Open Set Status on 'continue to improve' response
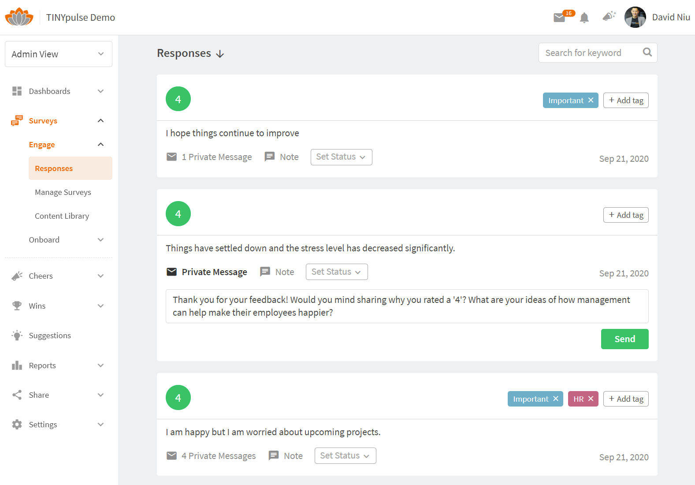695x485 pixels. (x=341, y=157)
